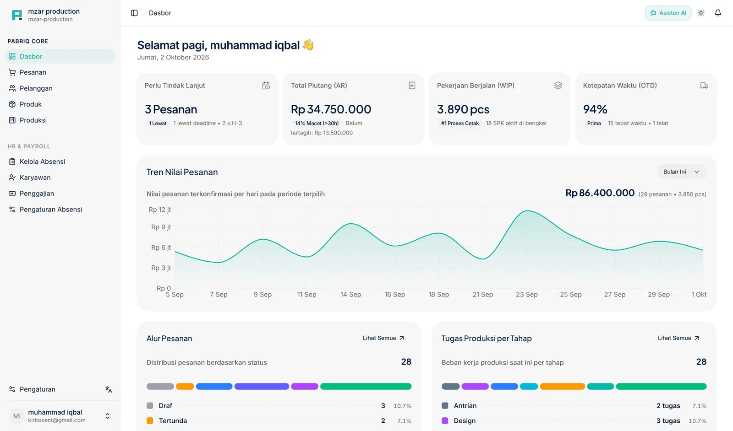Click the Rp 86.400.000 total value
The width and height of the screenshot is (733, 431).
[600, 193]
